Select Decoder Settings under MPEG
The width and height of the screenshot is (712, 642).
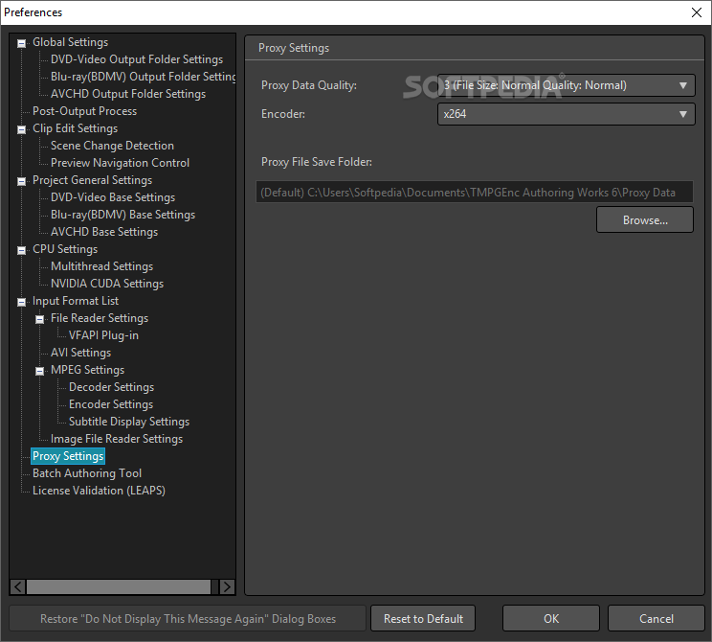111,387
